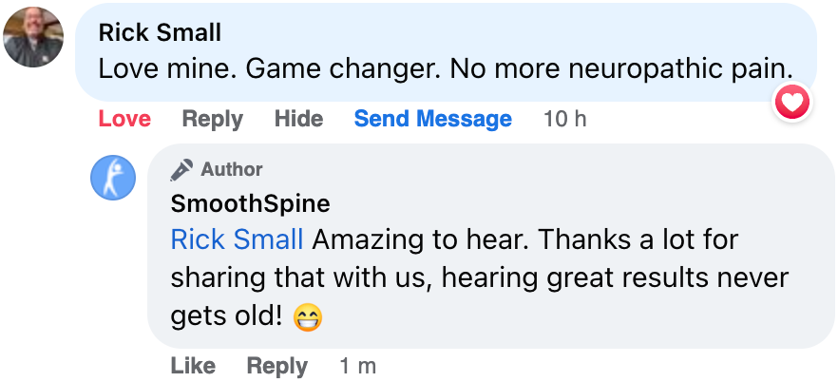
Task: Open the 10 h timestamp link
Action: tap(564, 119)
